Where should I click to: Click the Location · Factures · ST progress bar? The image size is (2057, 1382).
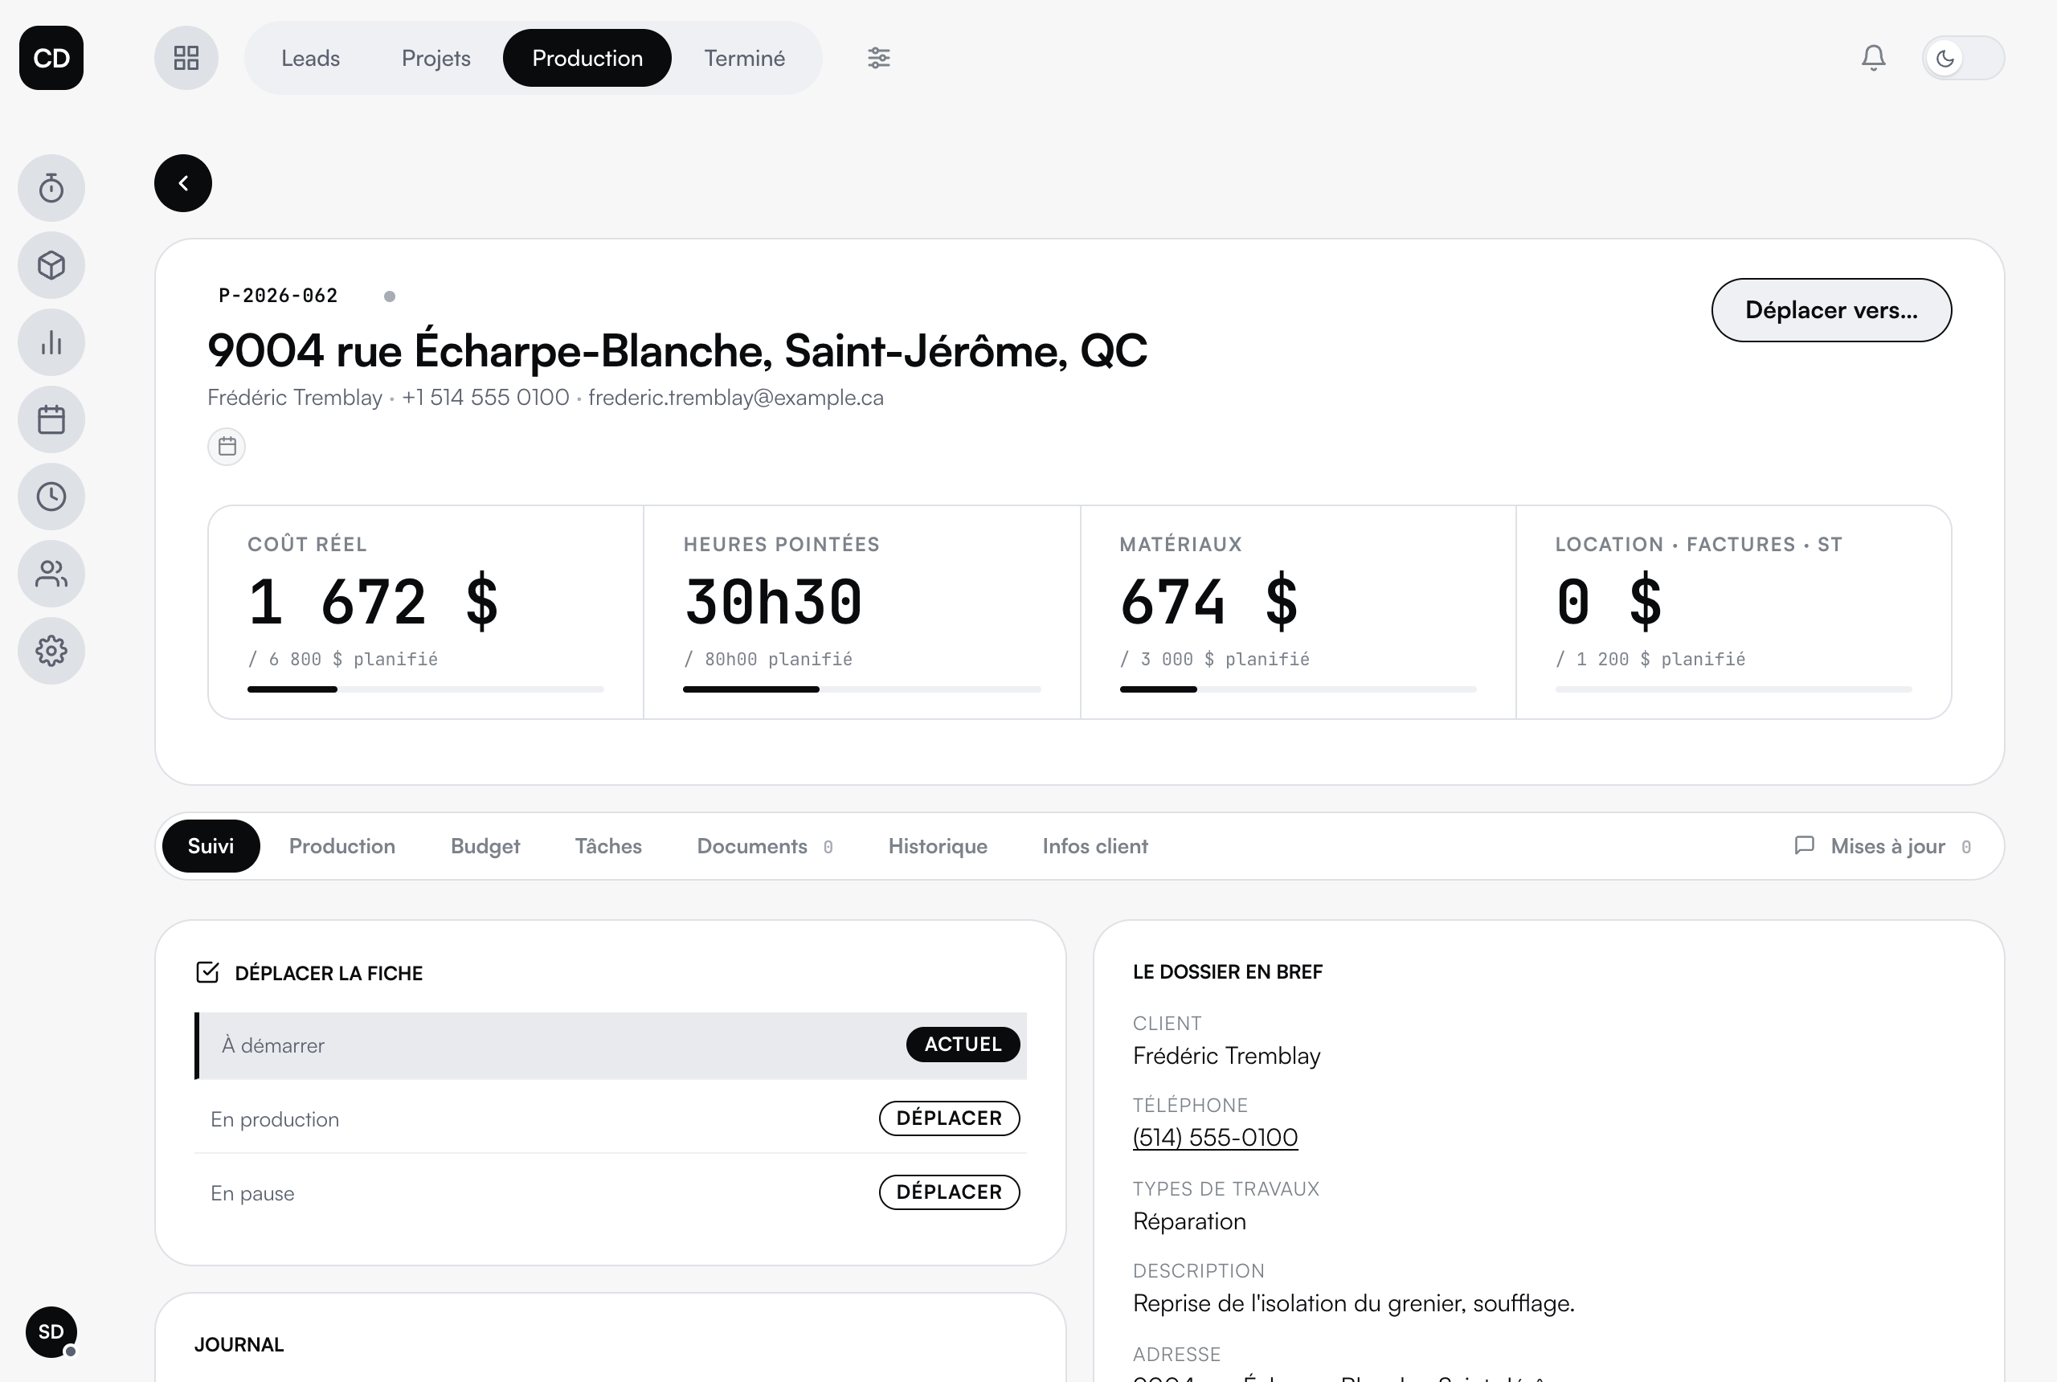1733,689
